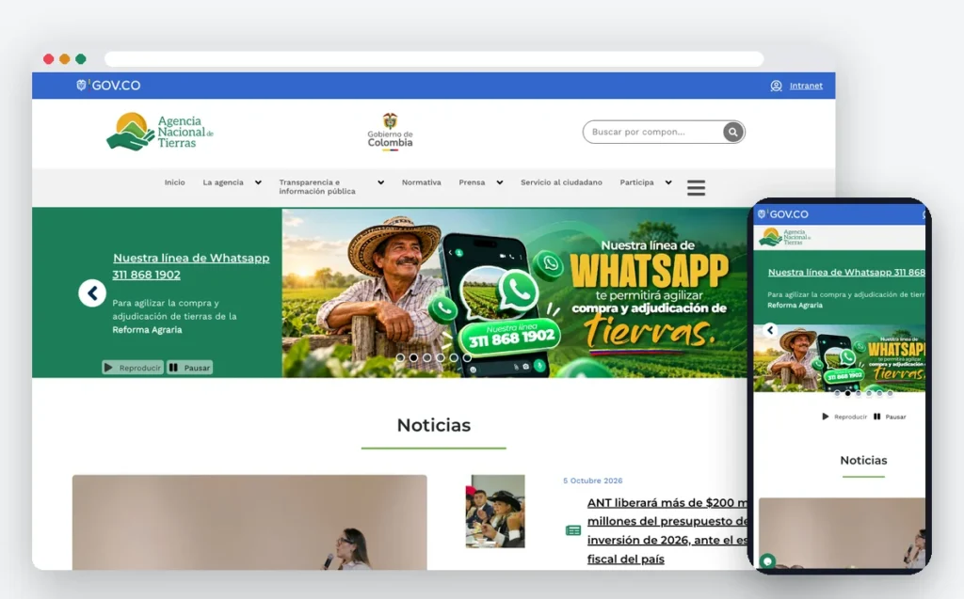This screenshot has width=964, height=599.
Task: Select the sixth desktop carousel dot
Action: pyautogui.click(x=467, y=357)
